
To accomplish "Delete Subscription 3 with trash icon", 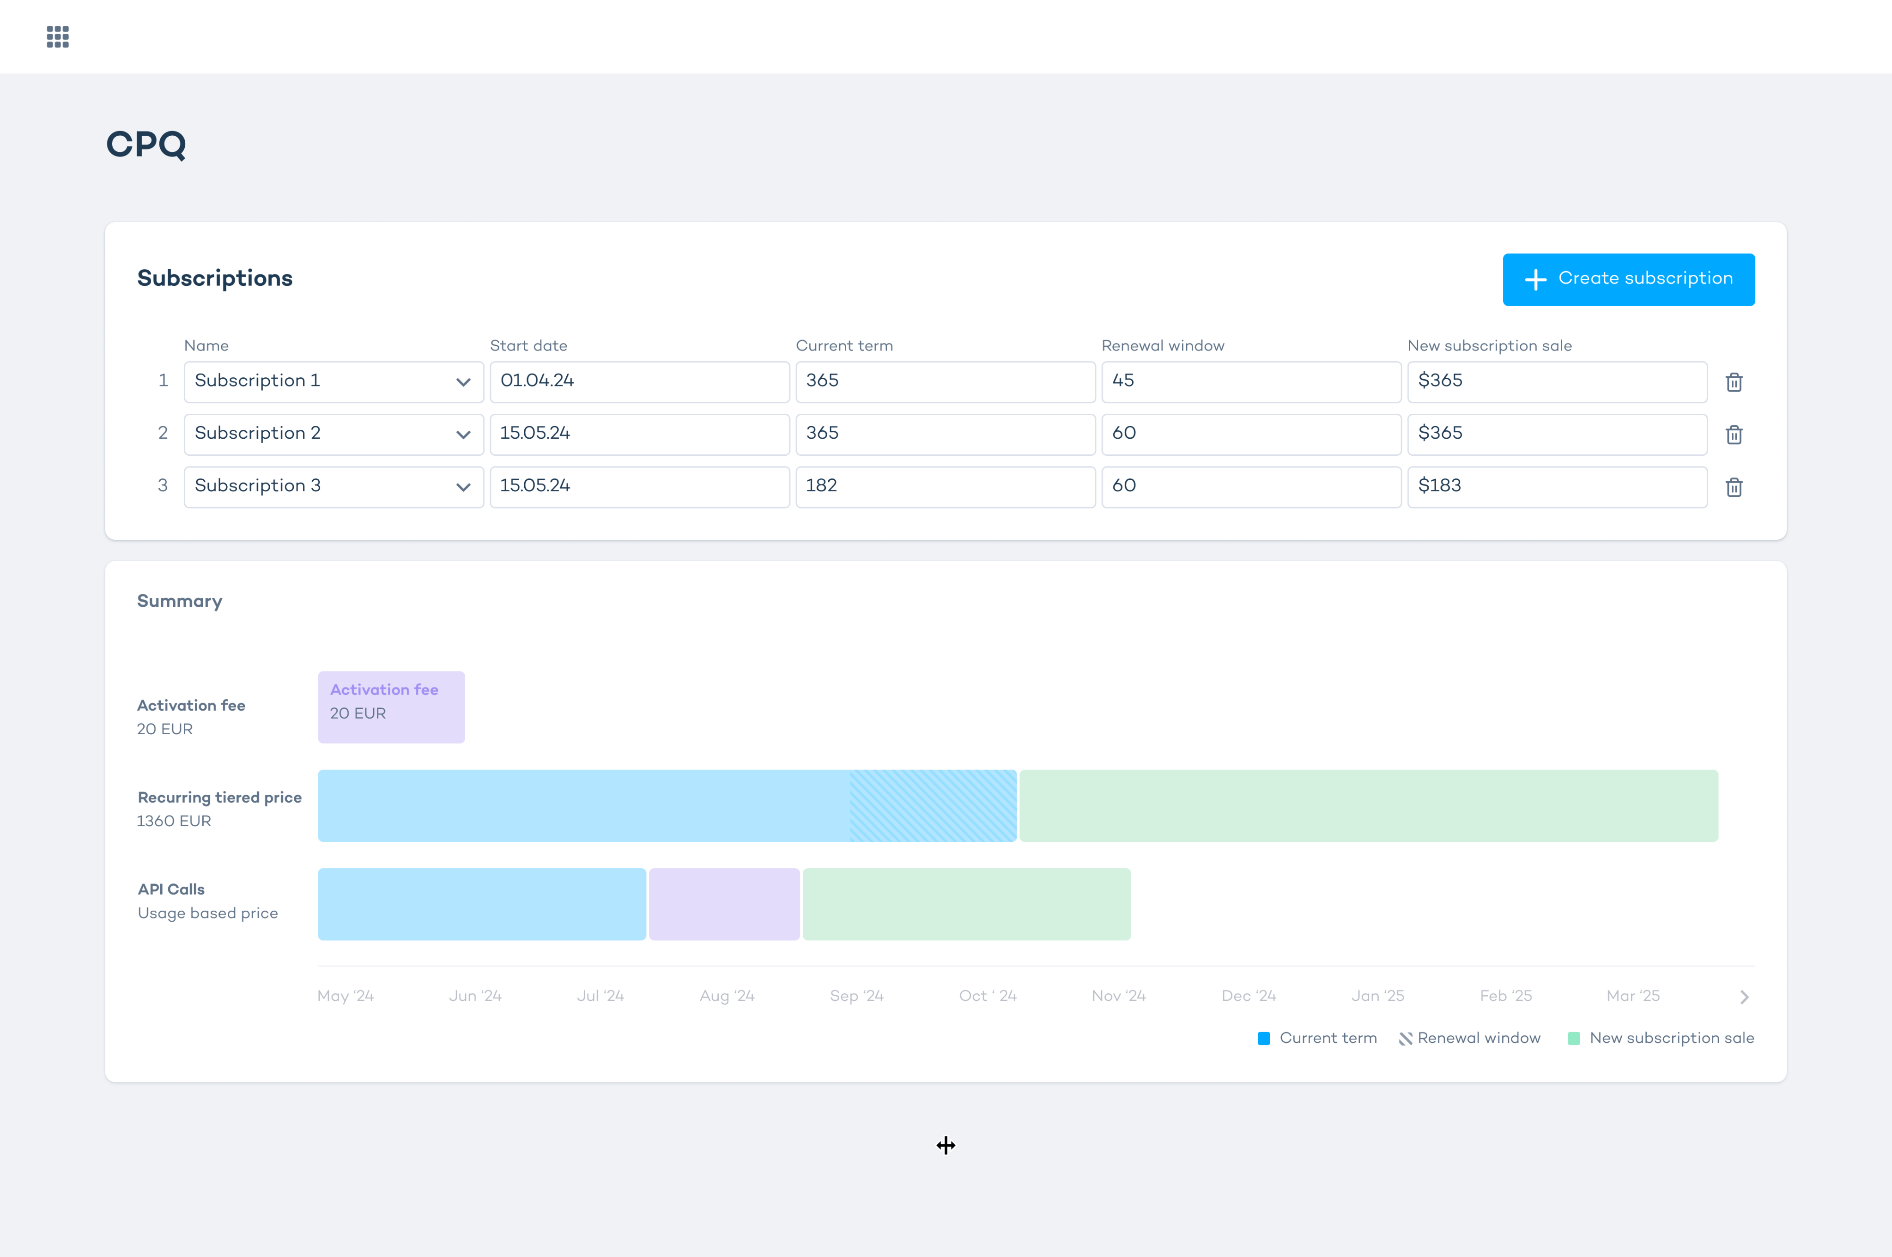I will click(x=1733, y=487).
